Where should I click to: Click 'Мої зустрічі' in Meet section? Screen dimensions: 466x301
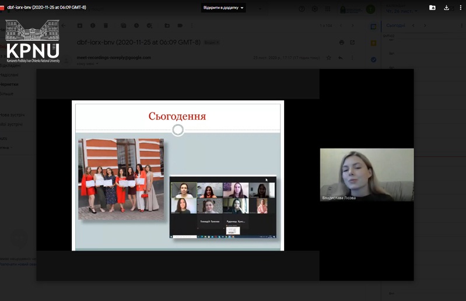[x=11, y=124]
